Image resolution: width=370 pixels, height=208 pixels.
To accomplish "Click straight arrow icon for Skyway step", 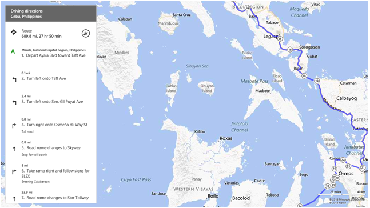I will pos(14,149).
